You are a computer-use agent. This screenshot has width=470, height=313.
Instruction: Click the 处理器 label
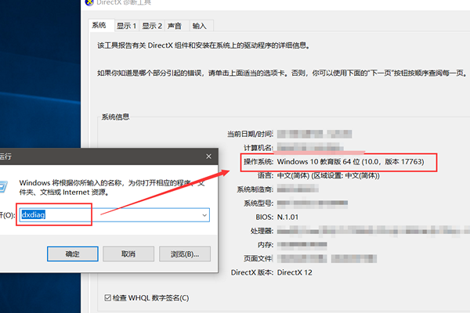262,231
